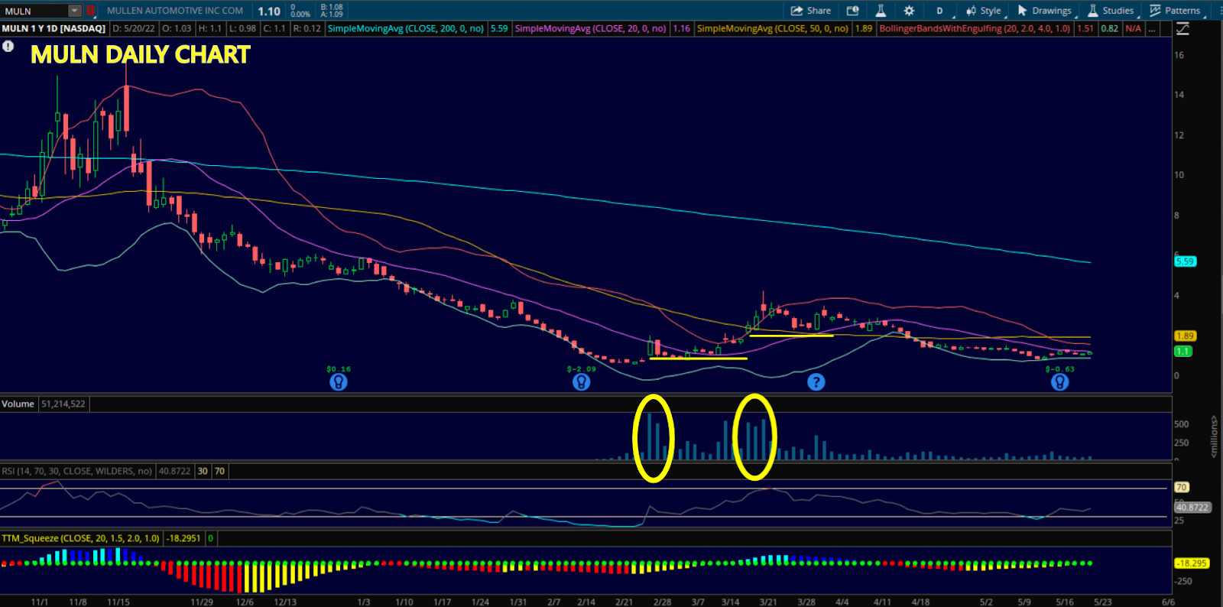The image size is (1223, 607).
Task: Click the exclamation alert icon near chart title
Action: pyautogui.click(x=8, y=46)
